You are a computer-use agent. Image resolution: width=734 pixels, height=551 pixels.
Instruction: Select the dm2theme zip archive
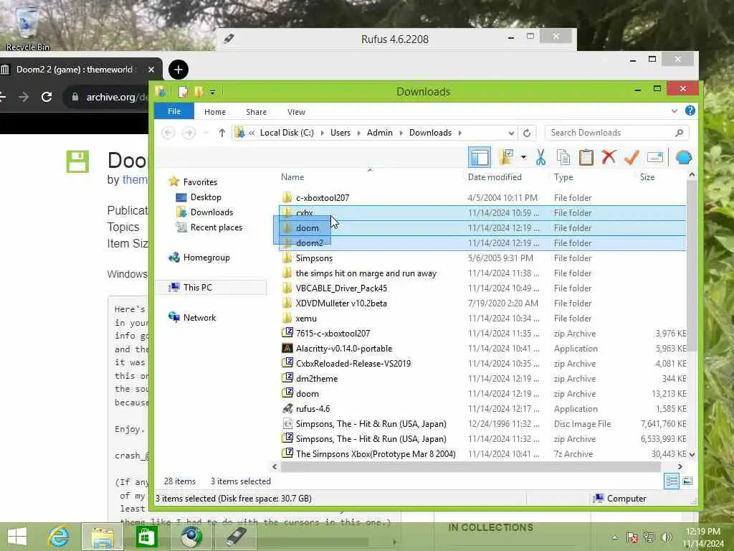[317, 379]
